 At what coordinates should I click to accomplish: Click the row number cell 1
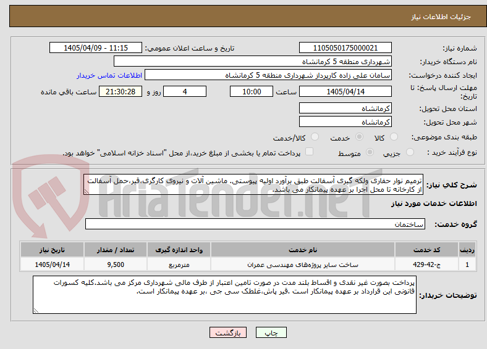467,265
